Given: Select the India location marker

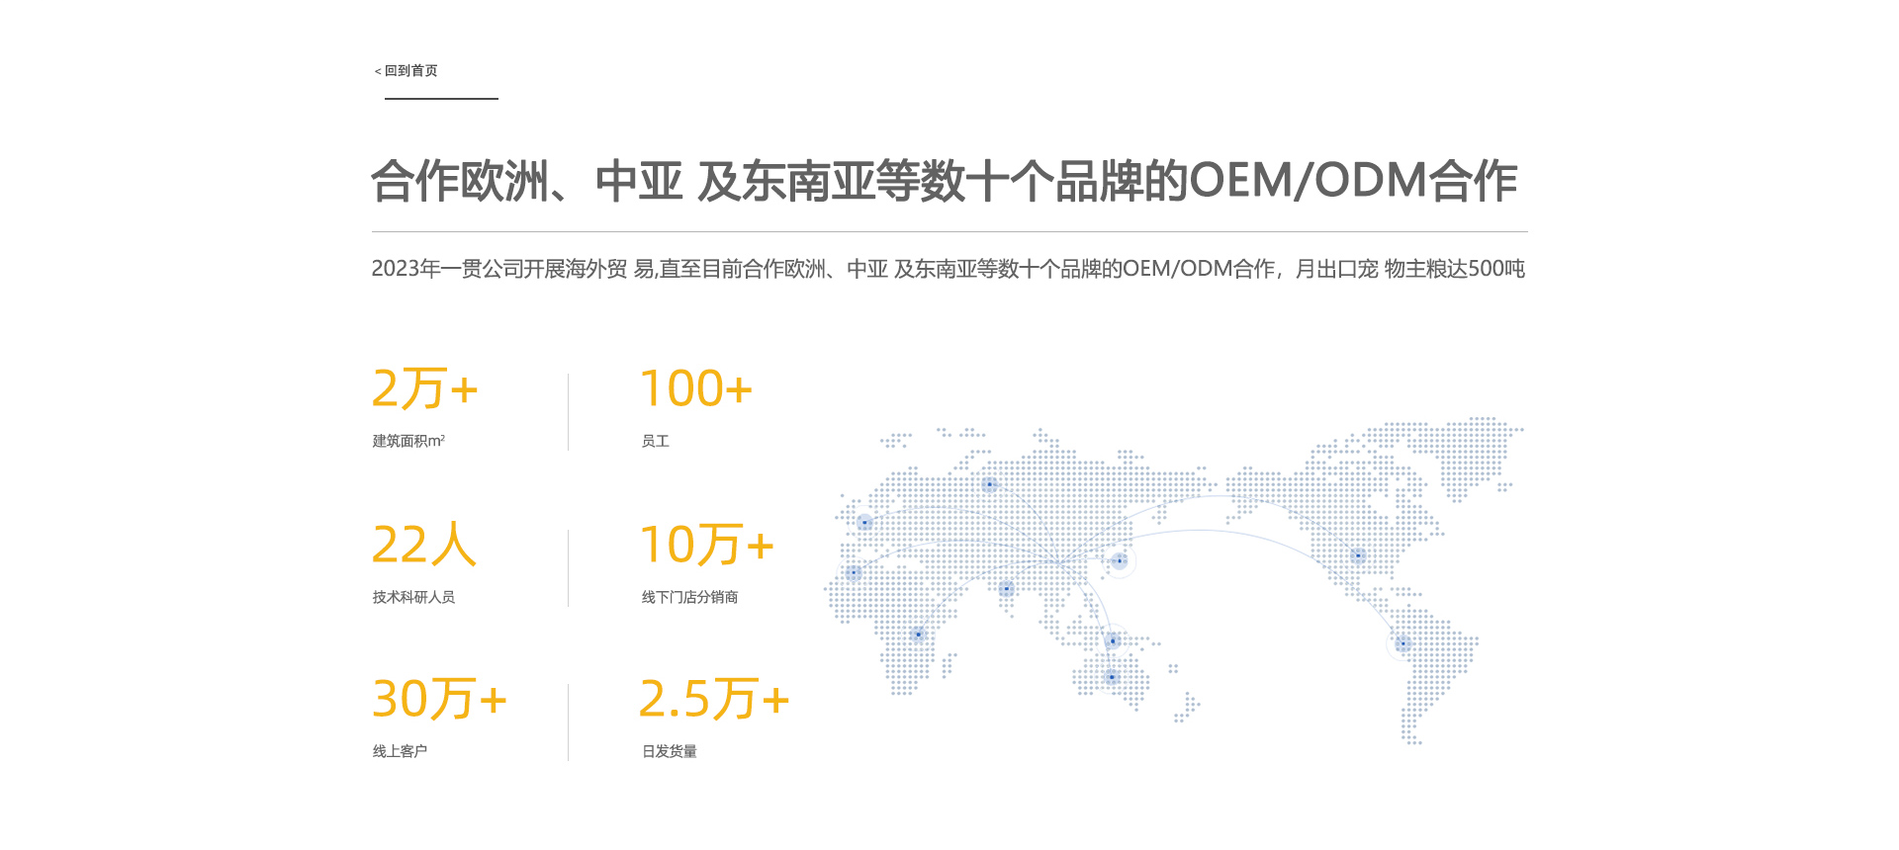Looking at the screenshot, I should (1006, 589).
